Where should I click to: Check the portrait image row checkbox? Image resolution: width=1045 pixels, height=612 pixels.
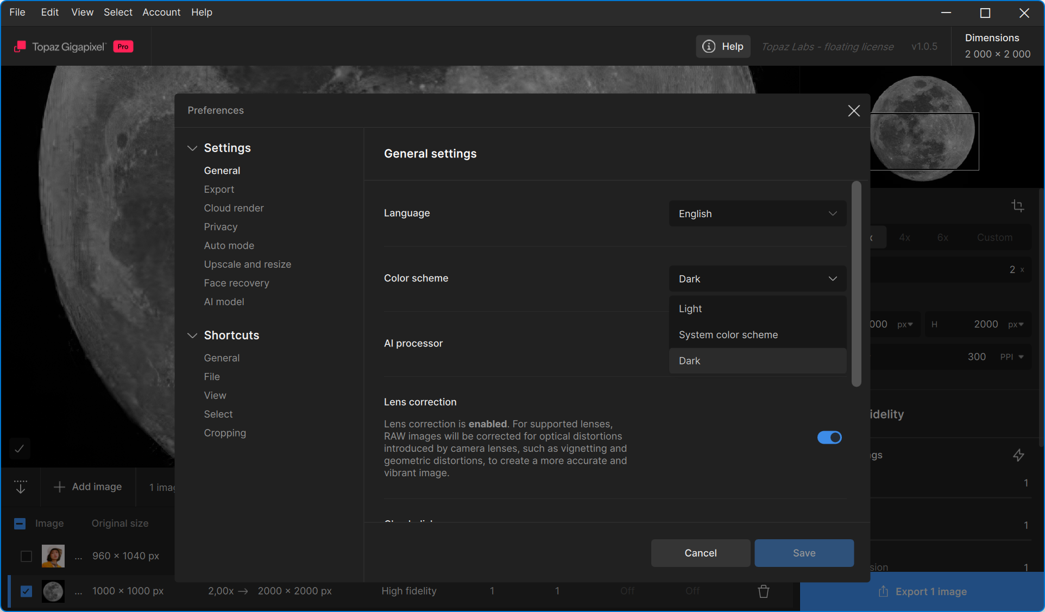click(x=26, y=556)
